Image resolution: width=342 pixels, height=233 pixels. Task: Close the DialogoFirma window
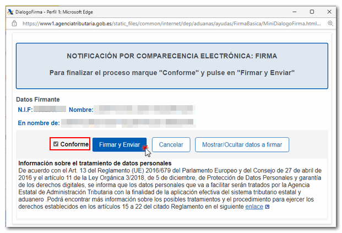(x=330, y=11)
